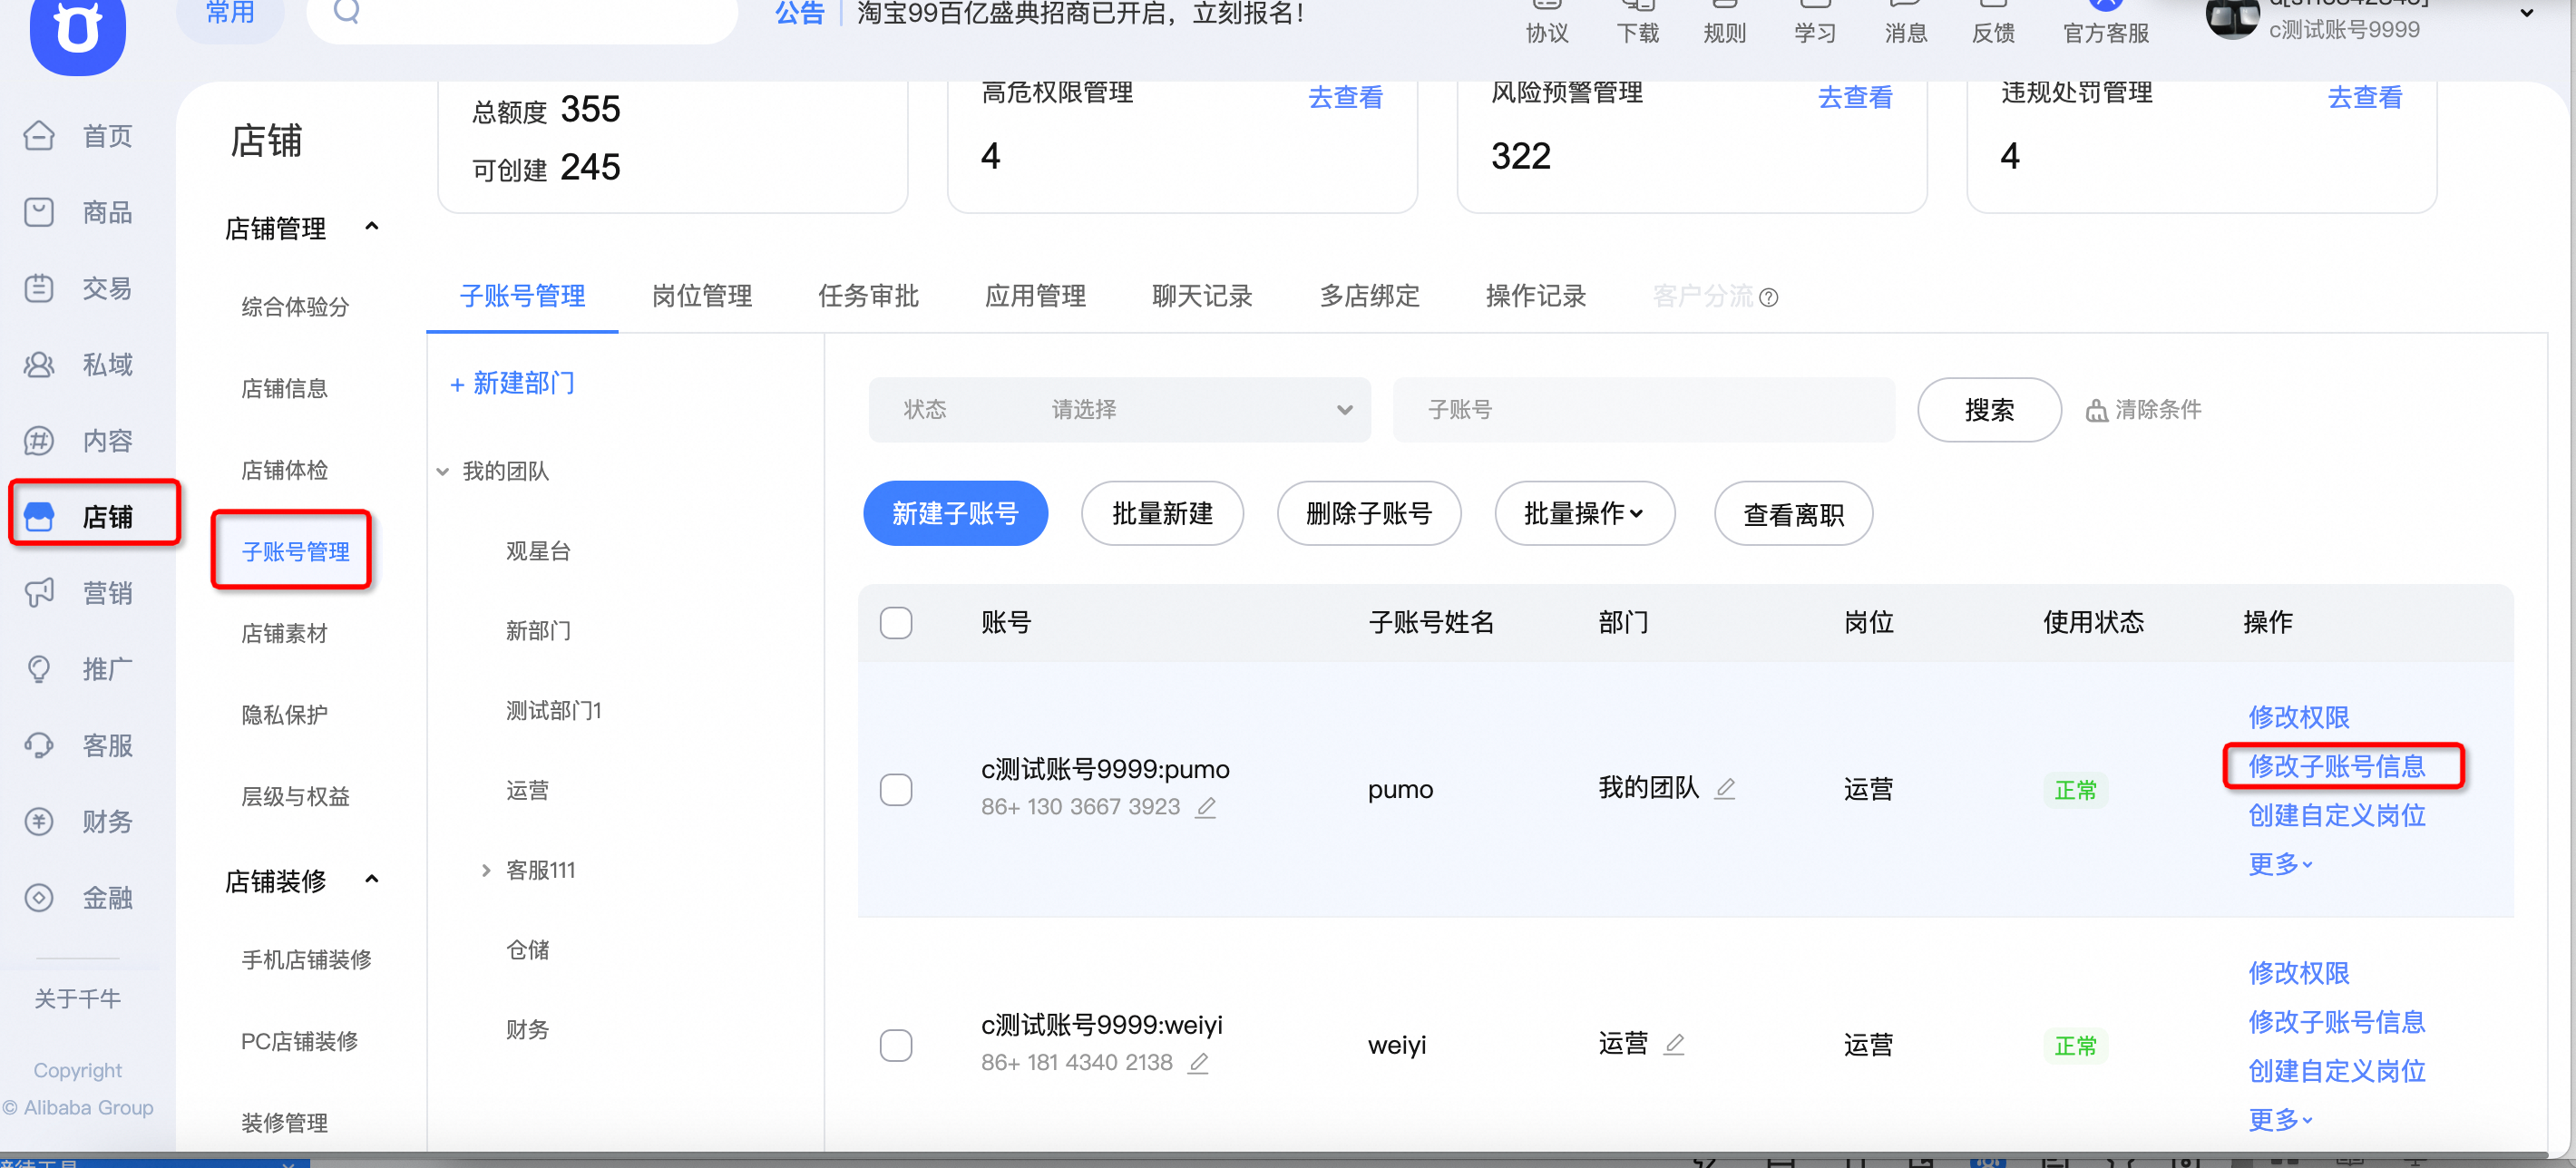Click 修改权限 link for weiyi
Screen dimensions: 2576x1168
[2298, 972]
